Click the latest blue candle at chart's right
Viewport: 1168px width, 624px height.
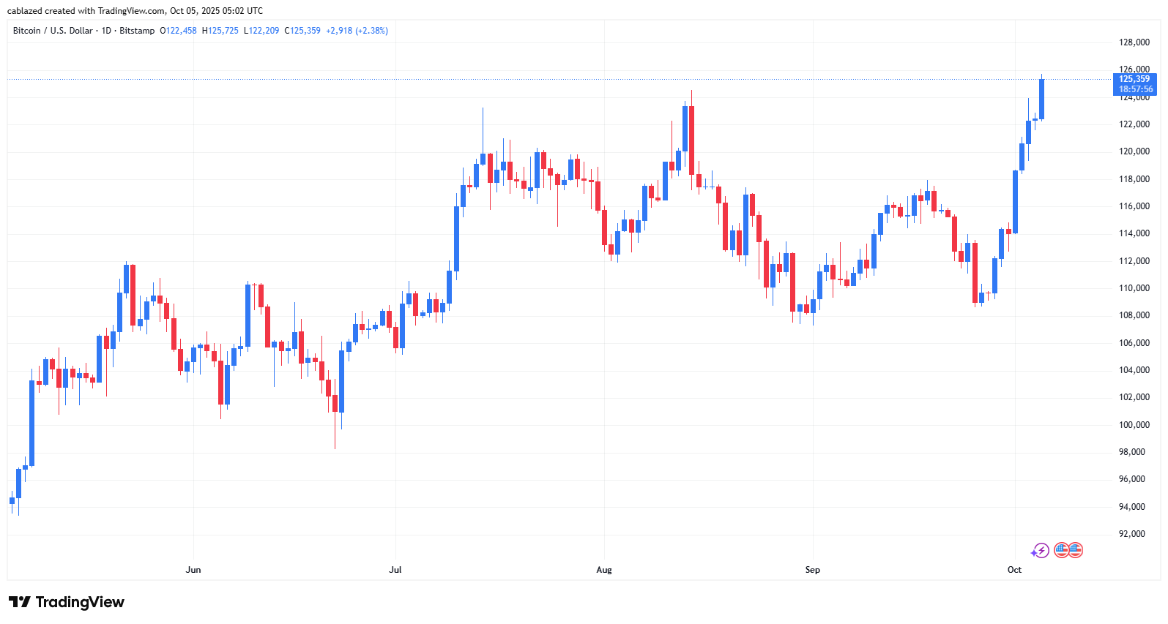point(1041,99)
